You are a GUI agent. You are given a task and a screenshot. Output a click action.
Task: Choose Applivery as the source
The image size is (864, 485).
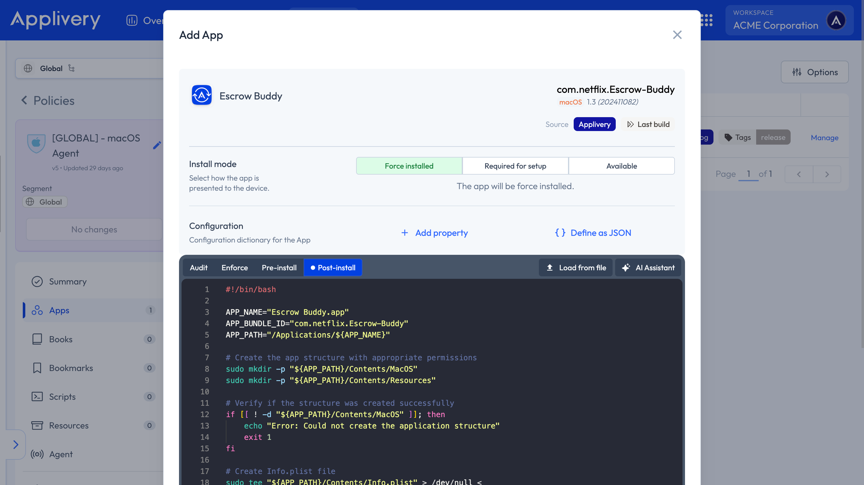(594, 124)
